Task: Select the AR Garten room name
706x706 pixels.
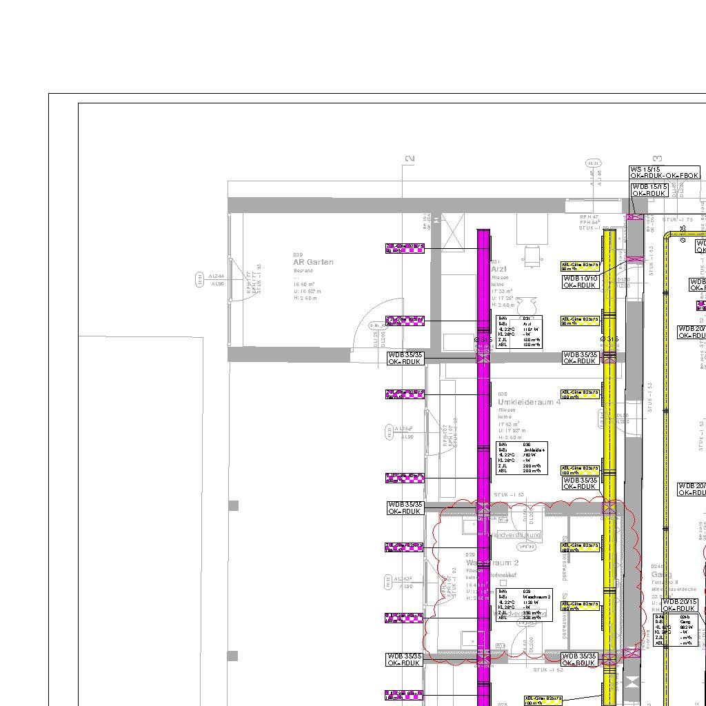Action: click(313, 262)
